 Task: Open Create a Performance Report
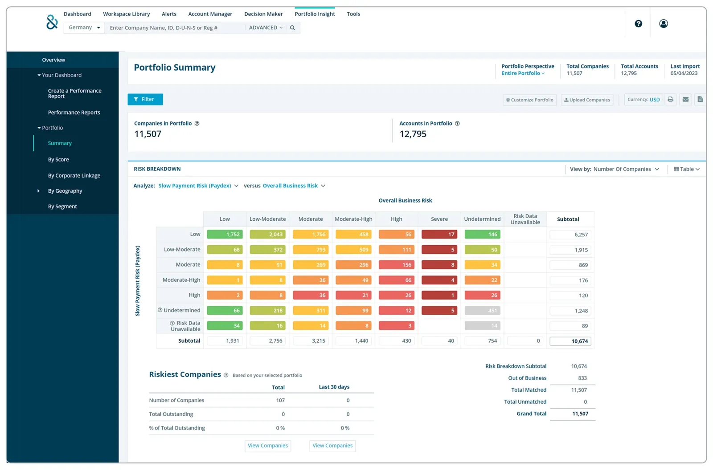point(75,93)
